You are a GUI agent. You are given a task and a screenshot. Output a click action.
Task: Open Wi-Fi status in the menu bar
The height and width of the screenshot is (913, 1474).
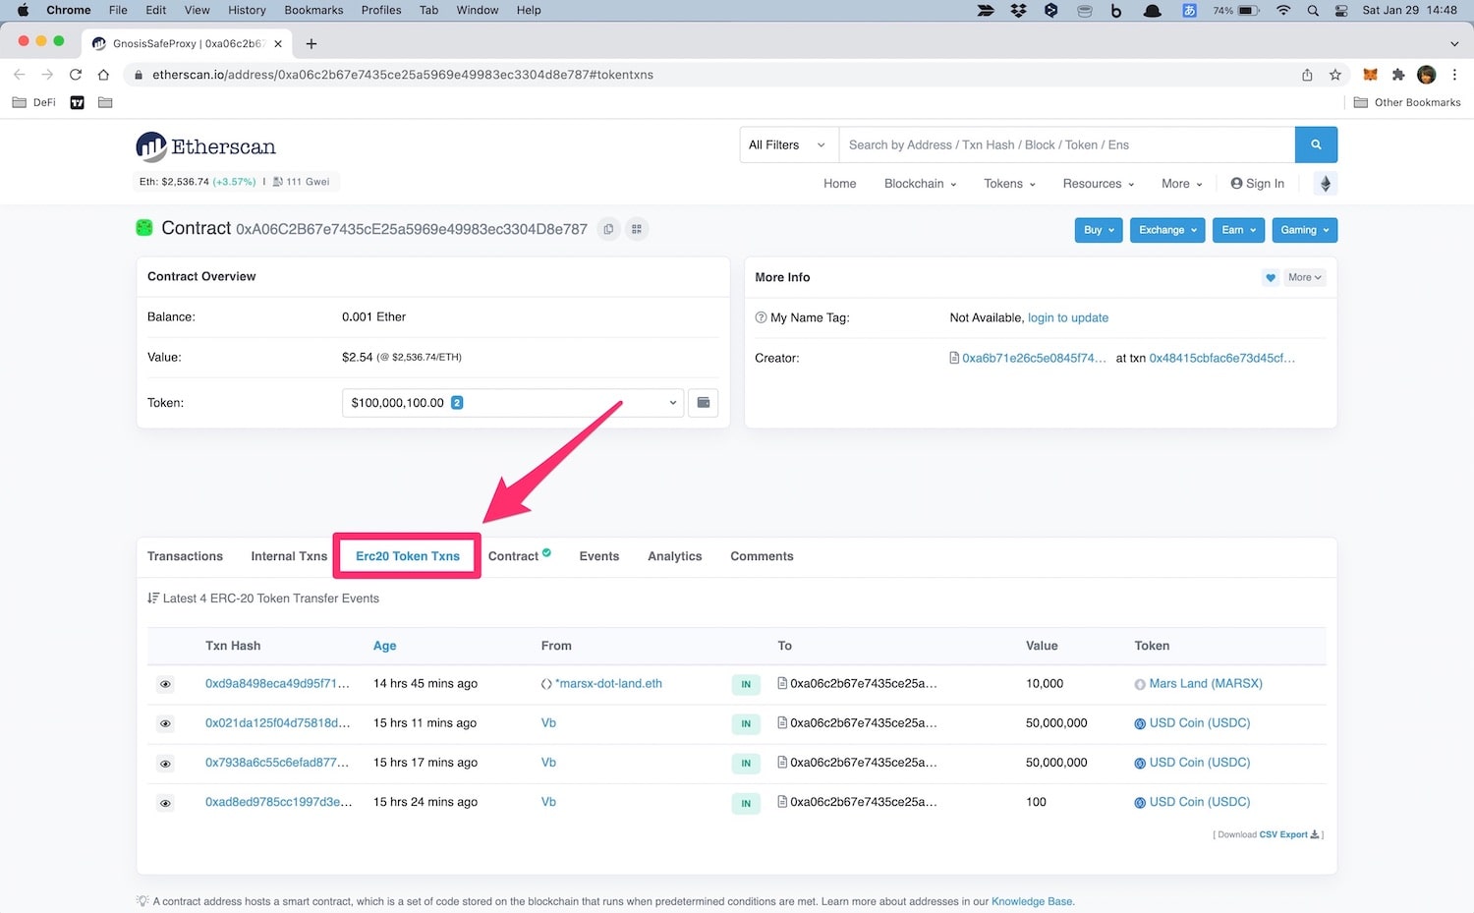pyautogui.click(x=1283, y=10)
